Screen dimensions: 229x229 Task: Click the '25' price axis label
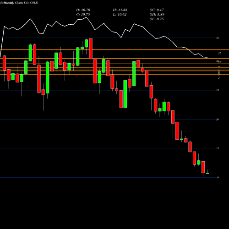(218, 90)
